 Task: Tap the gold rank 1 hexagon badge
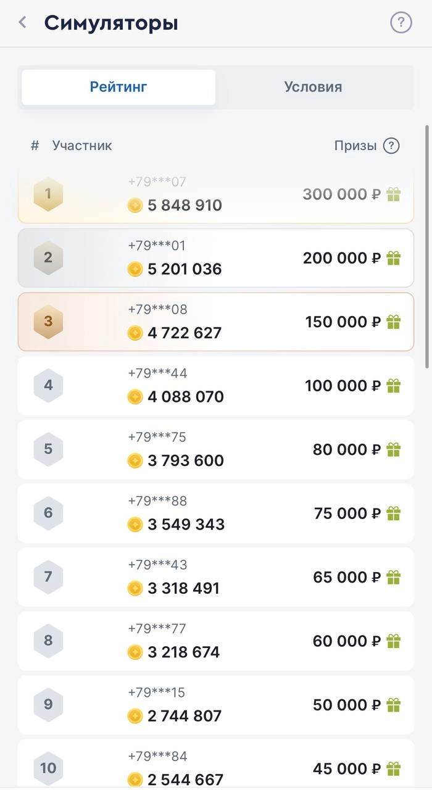point(48,194)
